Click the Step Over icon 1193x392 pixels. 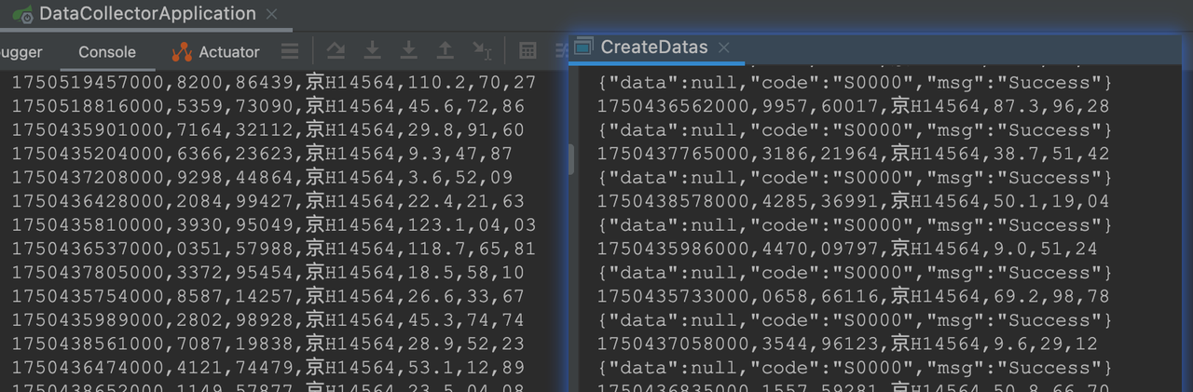pyautogui.click(x=336, y=50)
